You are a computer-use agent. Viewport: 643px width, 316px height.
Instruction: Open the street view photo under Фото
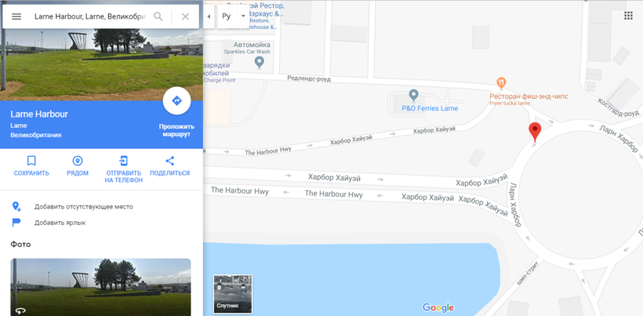100,287
